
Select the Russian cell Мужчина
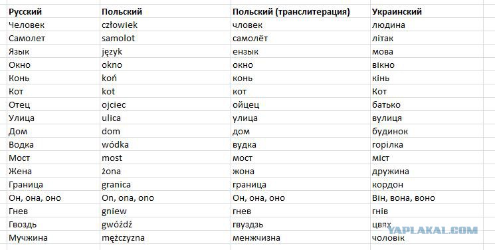pyautogui.click(x=53, y=237)
